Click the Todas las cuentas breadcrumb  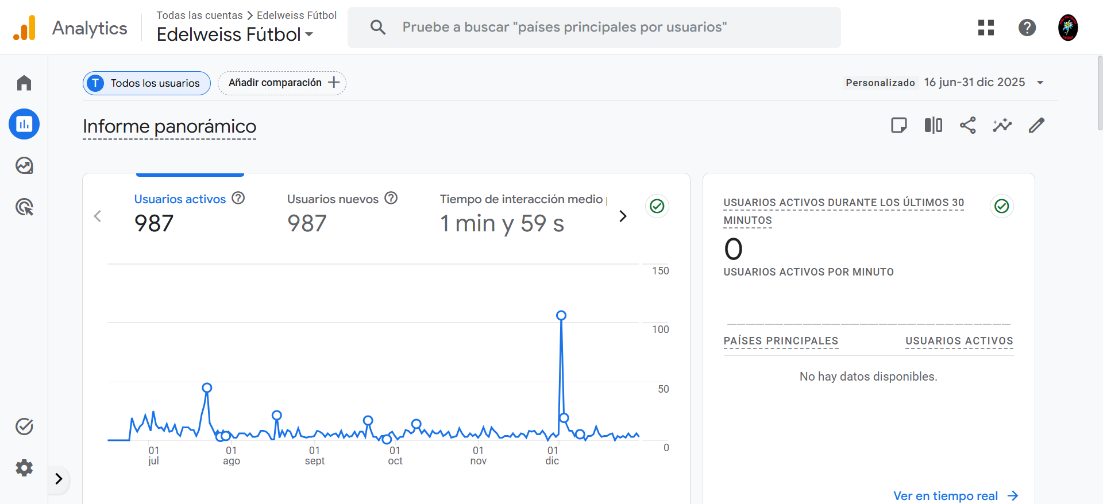pyautogui.click(x=199, y=15)
